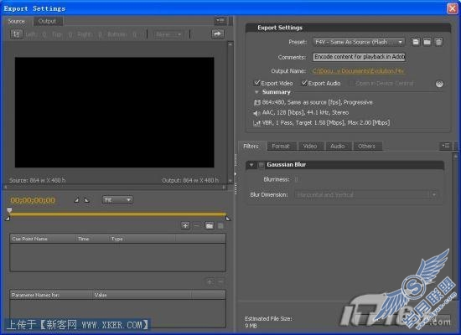Click the switch-to-output arrow icon
This screenshot has height=335, width=461.
coord(218,34)
